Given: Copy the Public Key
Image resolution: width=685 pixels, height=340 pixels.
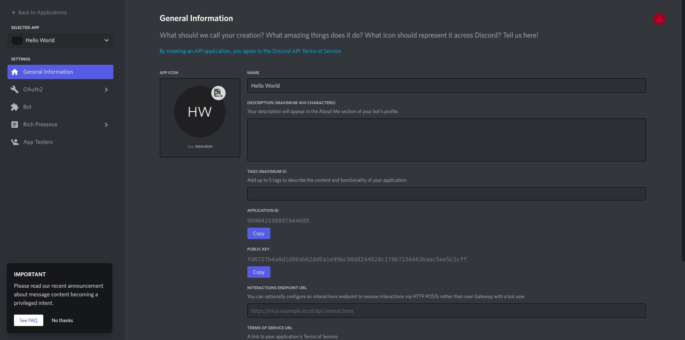Looking at the screenshot, I should click(258, 272).
